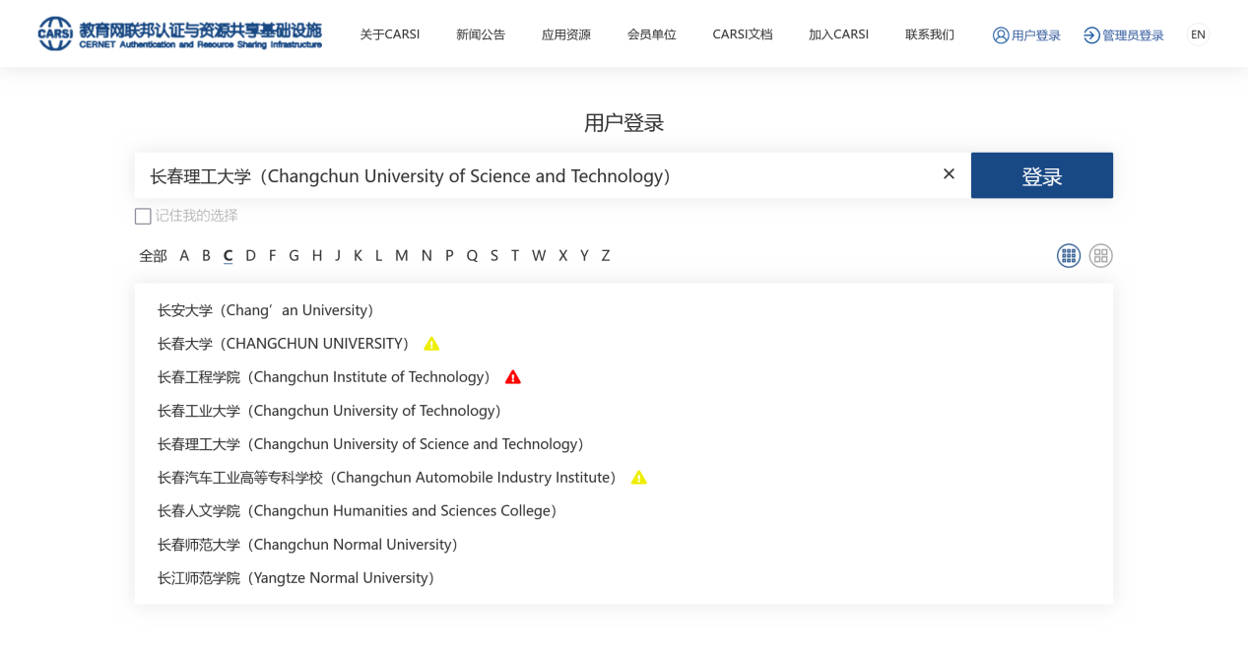Filter institutions by letter N
This screenshot has height=657, width=1248.
click(427, 256)
